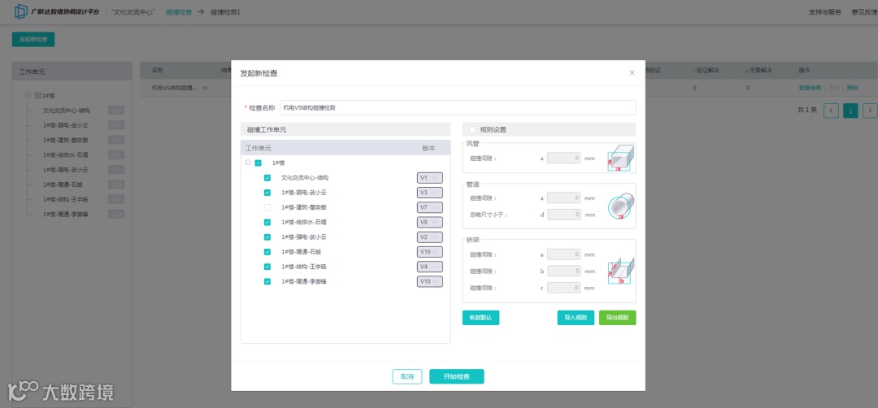Select 1#楼-结构-王 row in background tree
This screenshot has height=408, width=878.
(65, 199)
